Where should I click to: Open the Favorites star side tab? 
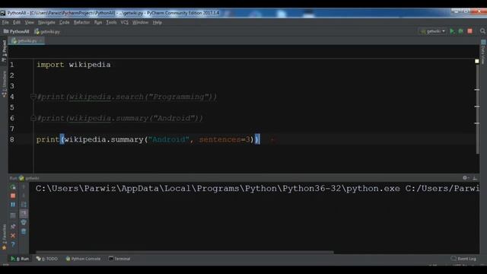(x=4, y=237)
